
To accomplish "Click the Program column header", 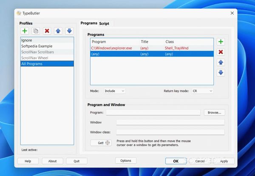I will [115, 42].
